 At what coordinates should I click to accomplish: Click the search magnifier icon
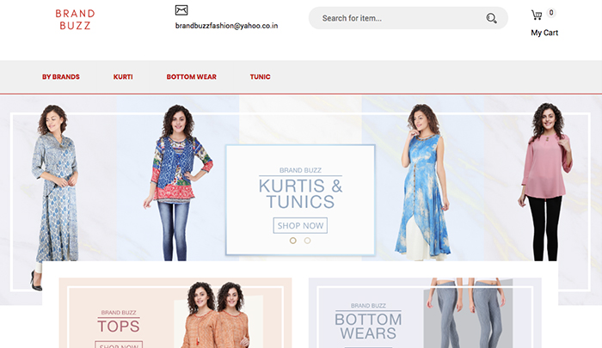click(491, 18)
